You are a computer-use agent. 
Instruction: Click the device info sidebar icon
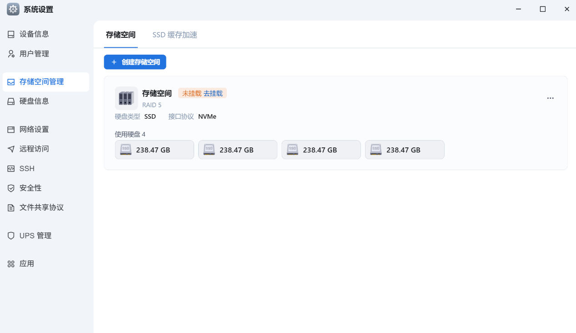11,35
